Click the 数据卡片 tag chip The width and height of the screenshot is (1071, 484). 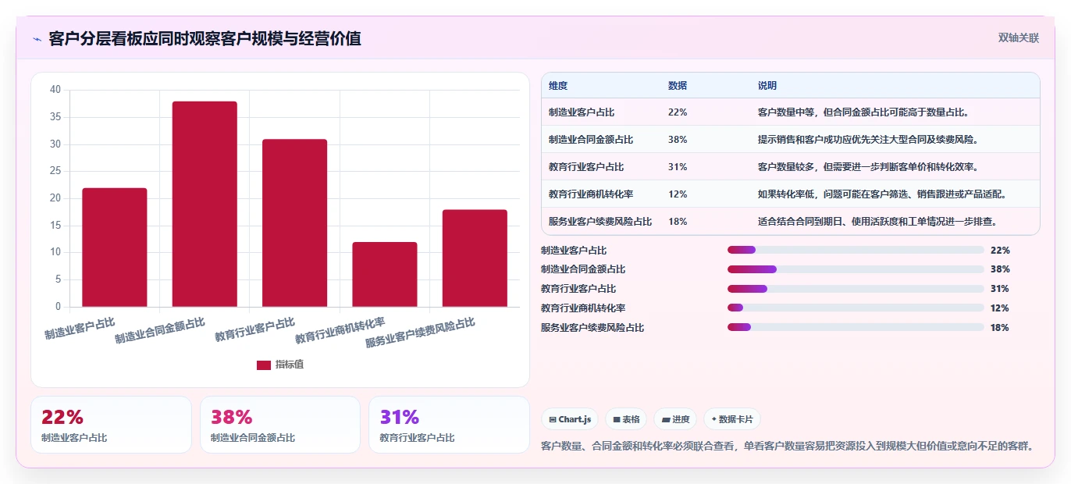click(x=731, y=419)
